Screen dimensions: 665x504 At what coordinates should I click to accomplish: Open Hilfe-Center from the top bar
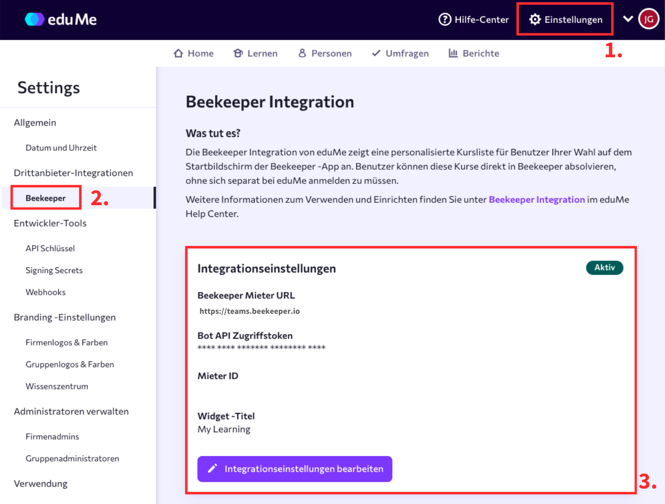474,19
